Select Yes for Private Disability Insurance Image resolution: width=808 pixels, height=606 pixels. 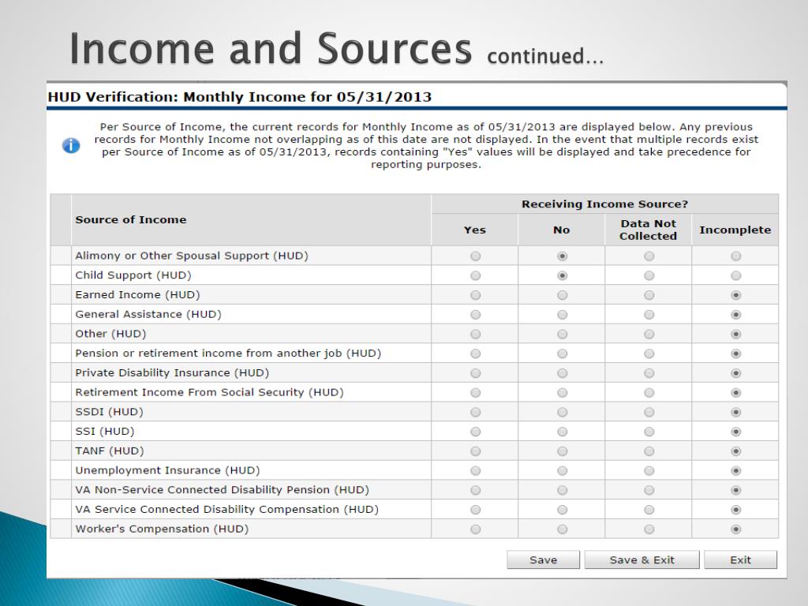[475, 373]
